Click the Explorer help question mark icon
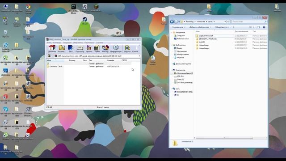286x161 pixels. tap(264, 27)
